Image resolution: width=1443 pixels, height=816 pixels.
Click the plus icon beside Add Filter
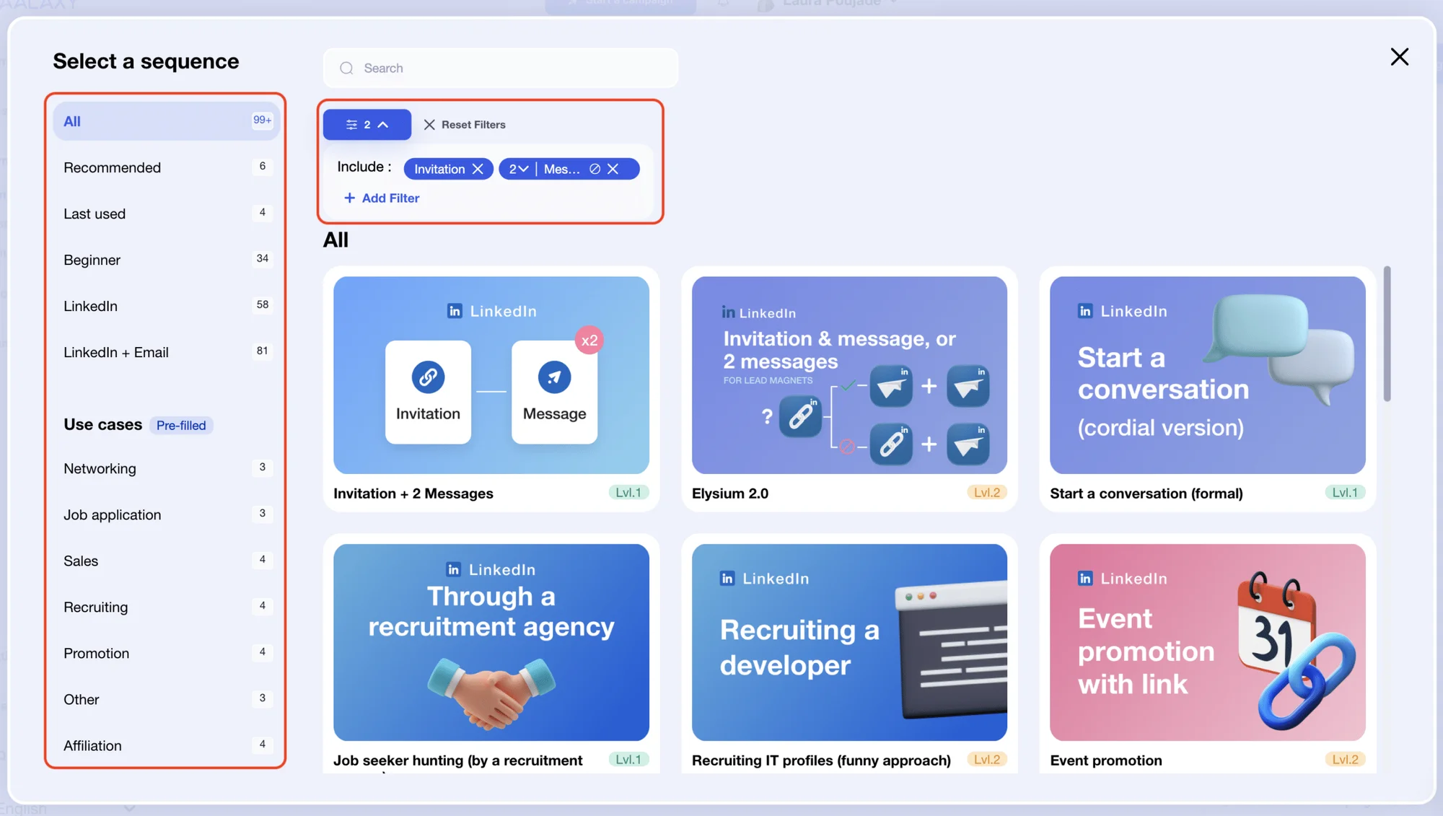click(x=349, y=198)
